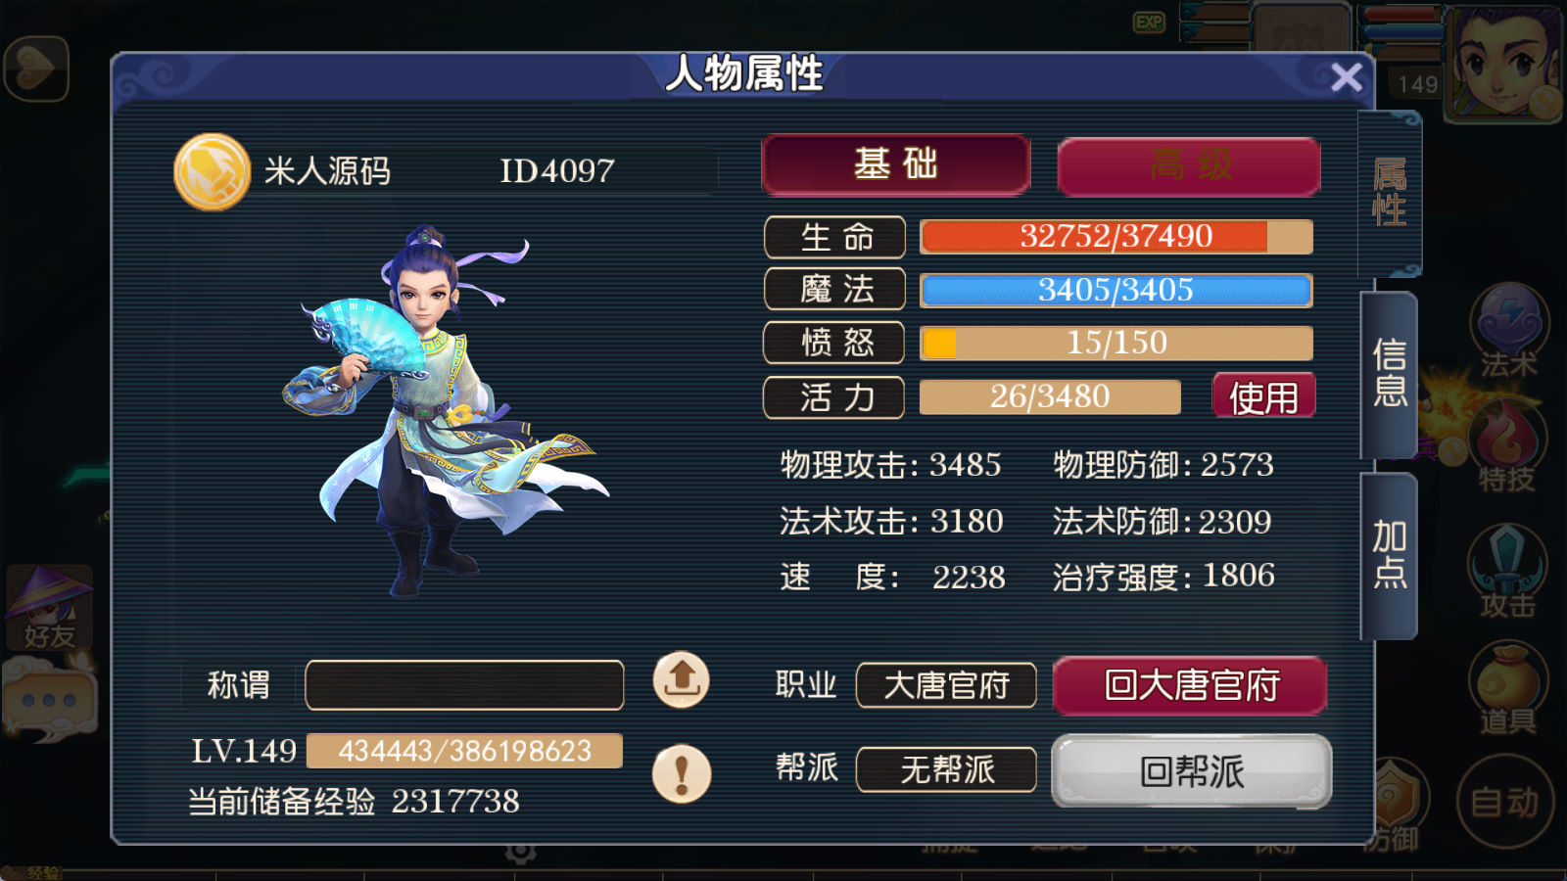Select the 特技 special skill icon
1567x881 pixels.
[1507, 445]
